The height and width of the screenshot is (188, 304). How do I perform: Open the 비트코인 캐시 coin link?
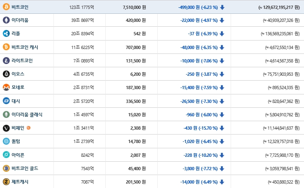pos(25,47)
